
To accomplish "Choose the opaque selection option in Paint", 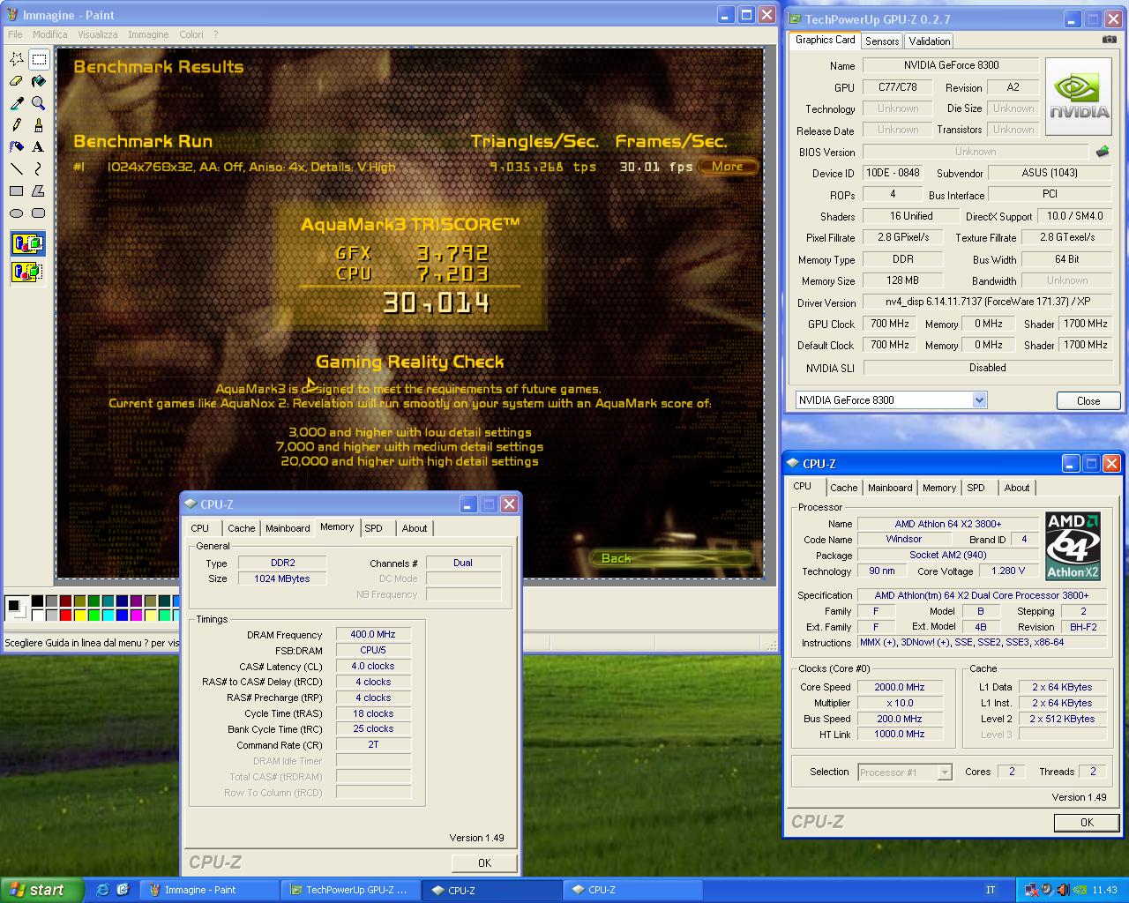I will [x=27, y=243].
